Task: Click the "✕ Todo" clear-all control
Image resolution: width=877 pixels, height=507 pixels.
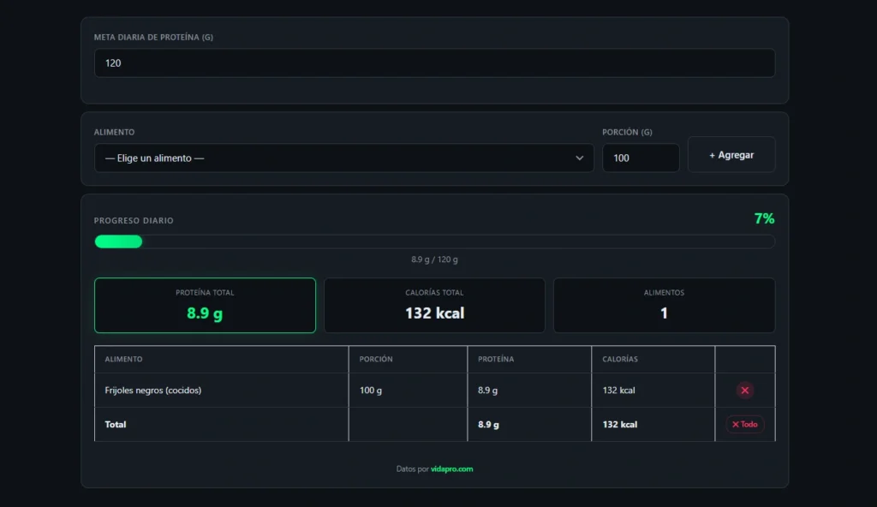Action: pos(744,424)
